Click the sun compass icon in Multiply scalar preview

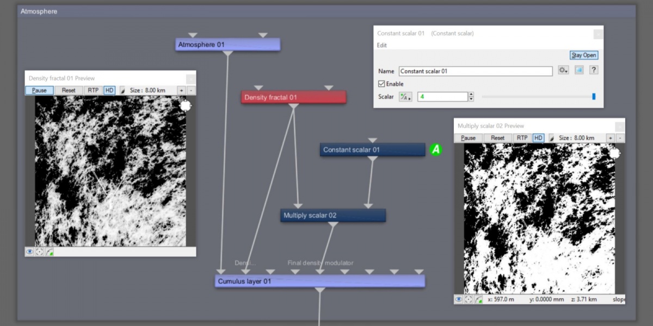(x=614, y=154)
